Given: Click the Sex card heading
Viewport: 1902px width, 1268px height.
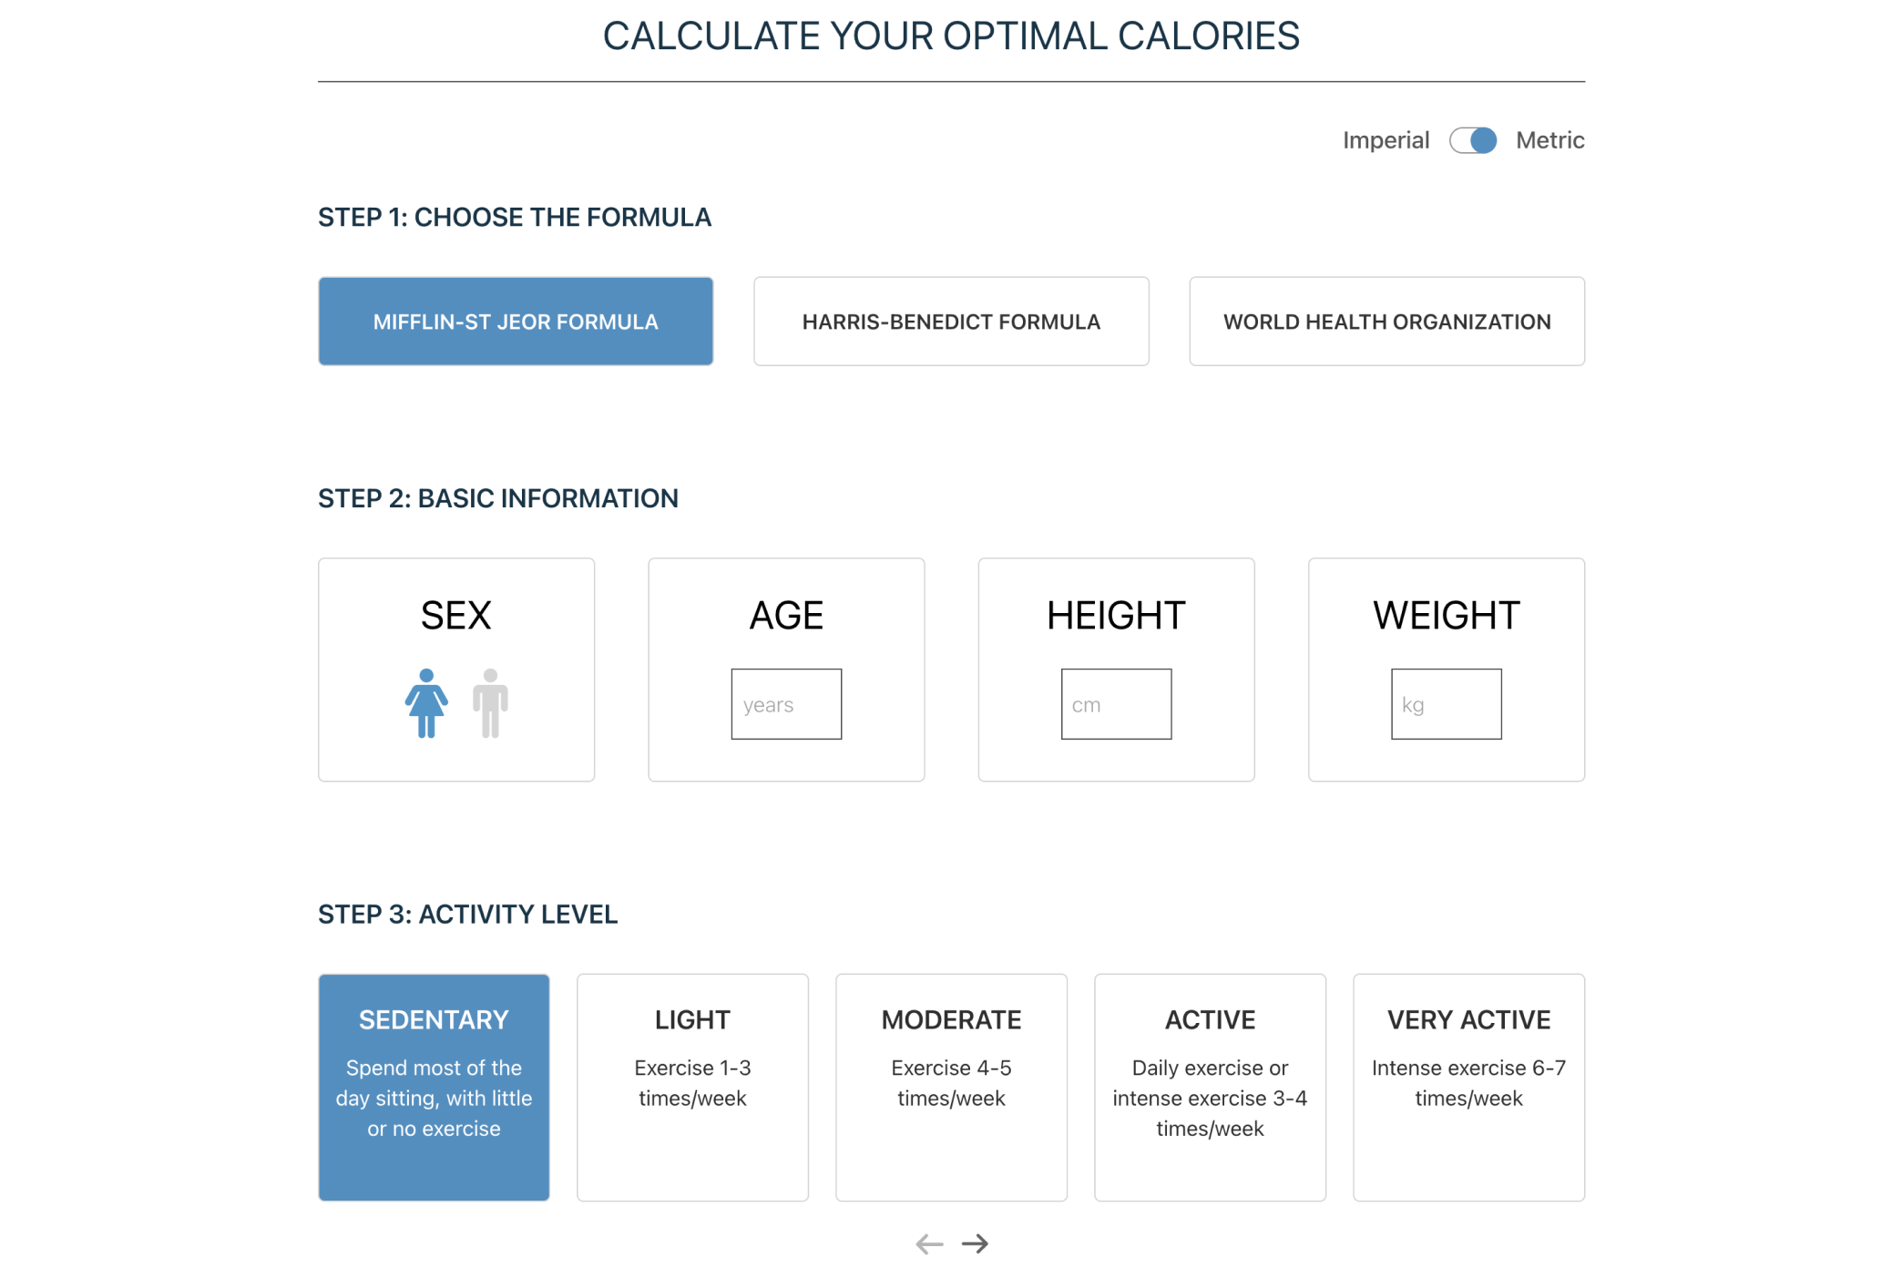Looking at the screenshot, I should click(x=456, y=616).
